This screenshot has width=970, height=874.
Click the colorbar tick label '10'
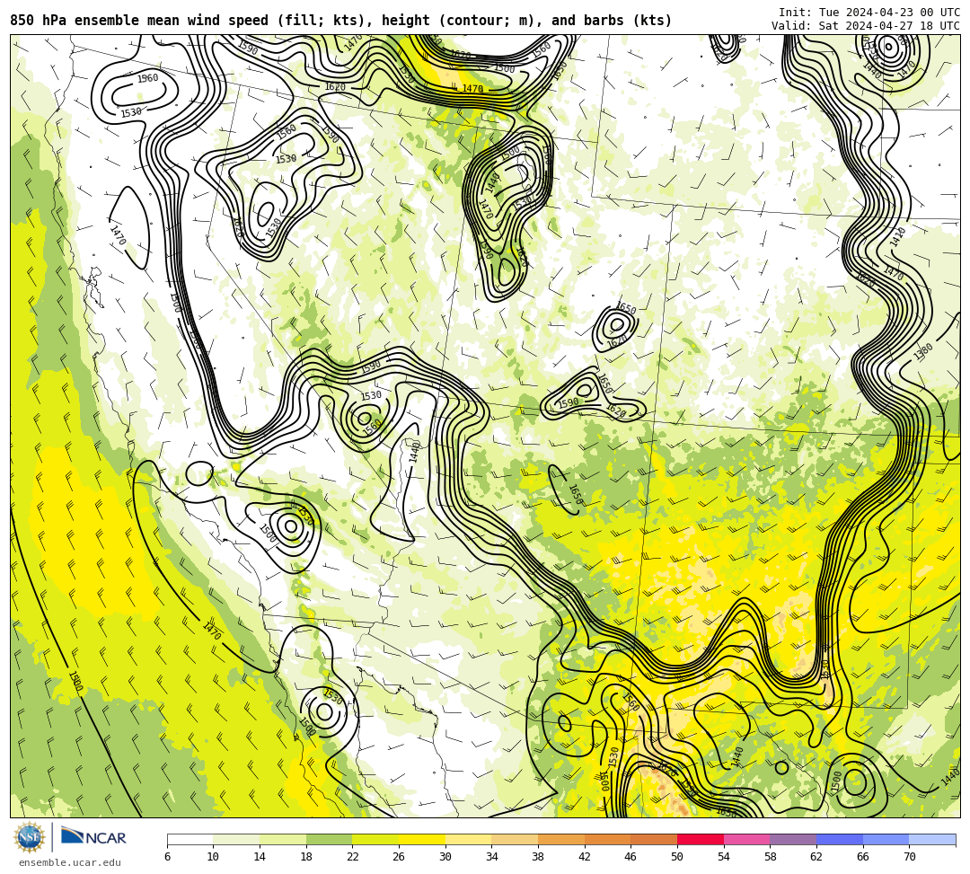[213, 857]
